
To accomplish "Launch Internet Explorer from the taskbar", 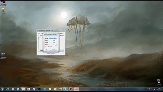I will 8,89.
